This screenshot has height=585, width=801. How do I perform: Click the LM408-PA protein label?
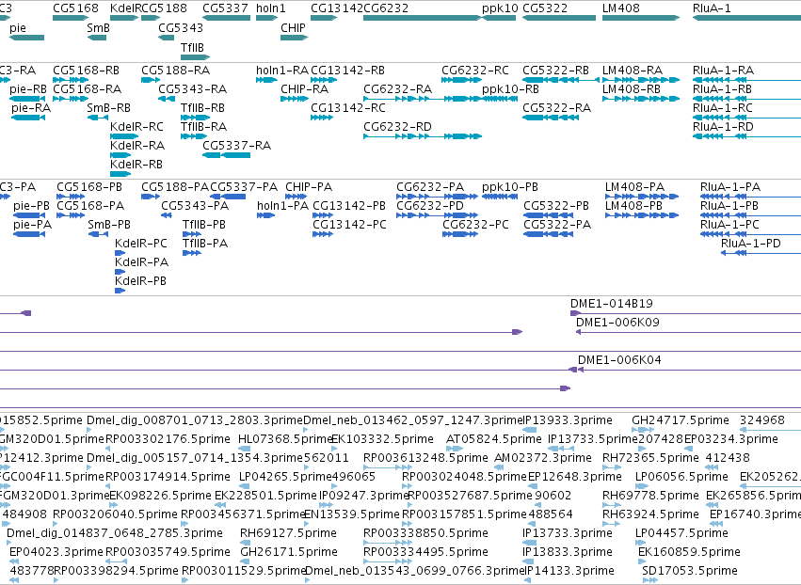tap(634, 187)
